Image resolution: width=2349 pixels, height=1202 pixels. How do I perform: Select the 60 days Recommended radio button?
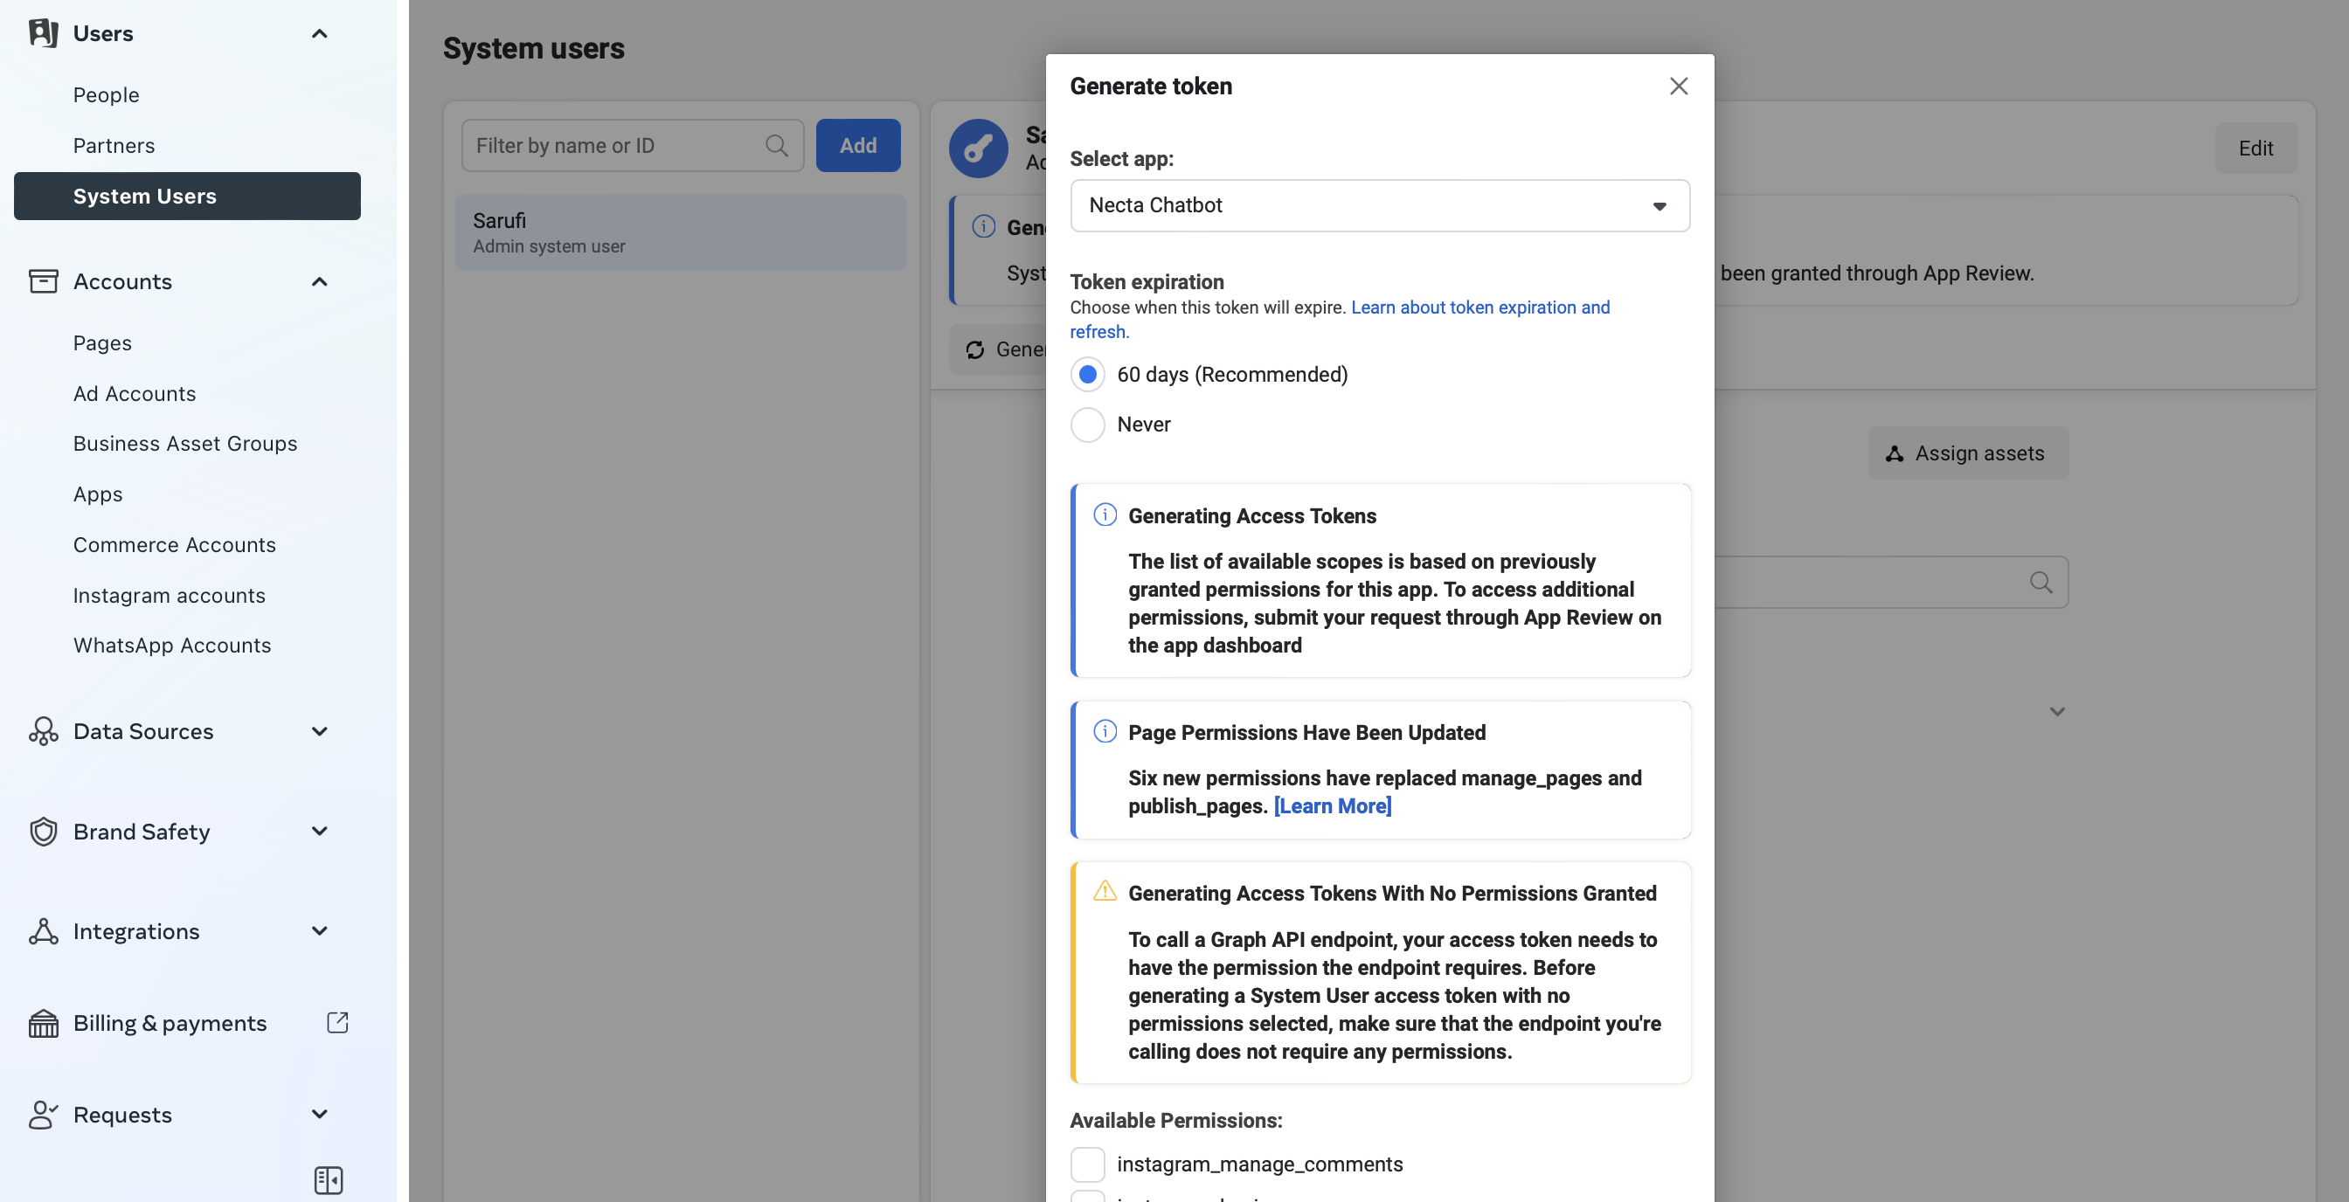1087,374
